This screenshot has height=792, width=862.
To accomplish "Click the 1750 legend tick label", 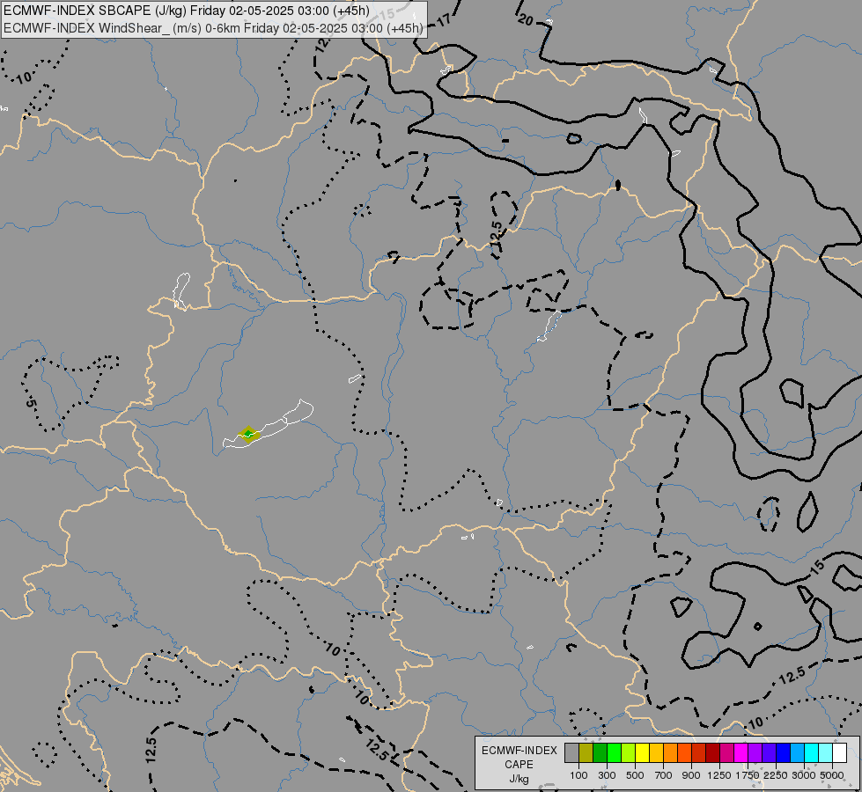I will coord(748,775).
